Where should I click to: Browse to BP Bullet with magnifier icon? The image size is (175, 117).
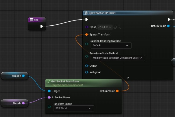[119, 27]
